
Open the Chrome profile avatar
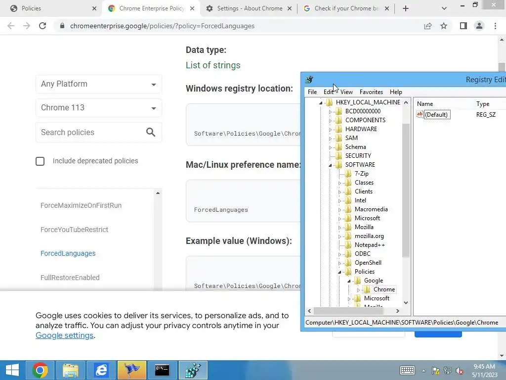tap(479, 26)
